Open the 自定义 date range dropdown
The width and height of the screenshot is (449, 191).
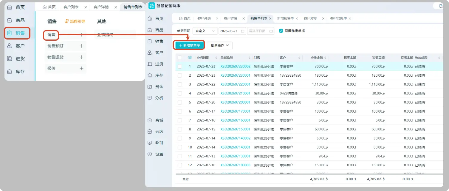(x=205, y=31)
